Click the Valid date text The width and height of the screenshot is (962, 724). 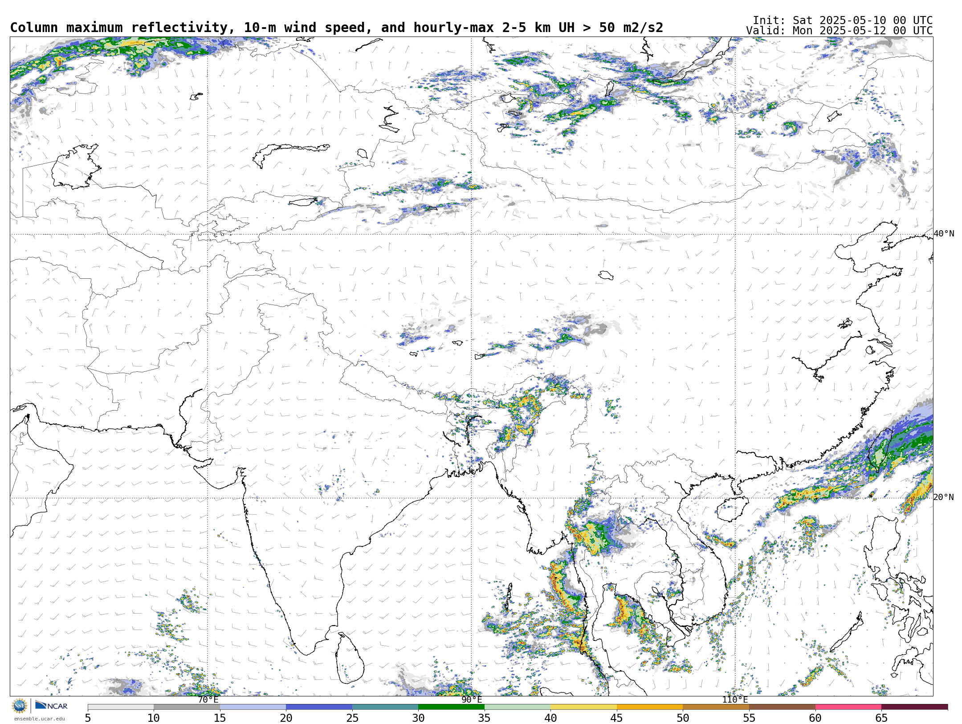click(840, 31)
